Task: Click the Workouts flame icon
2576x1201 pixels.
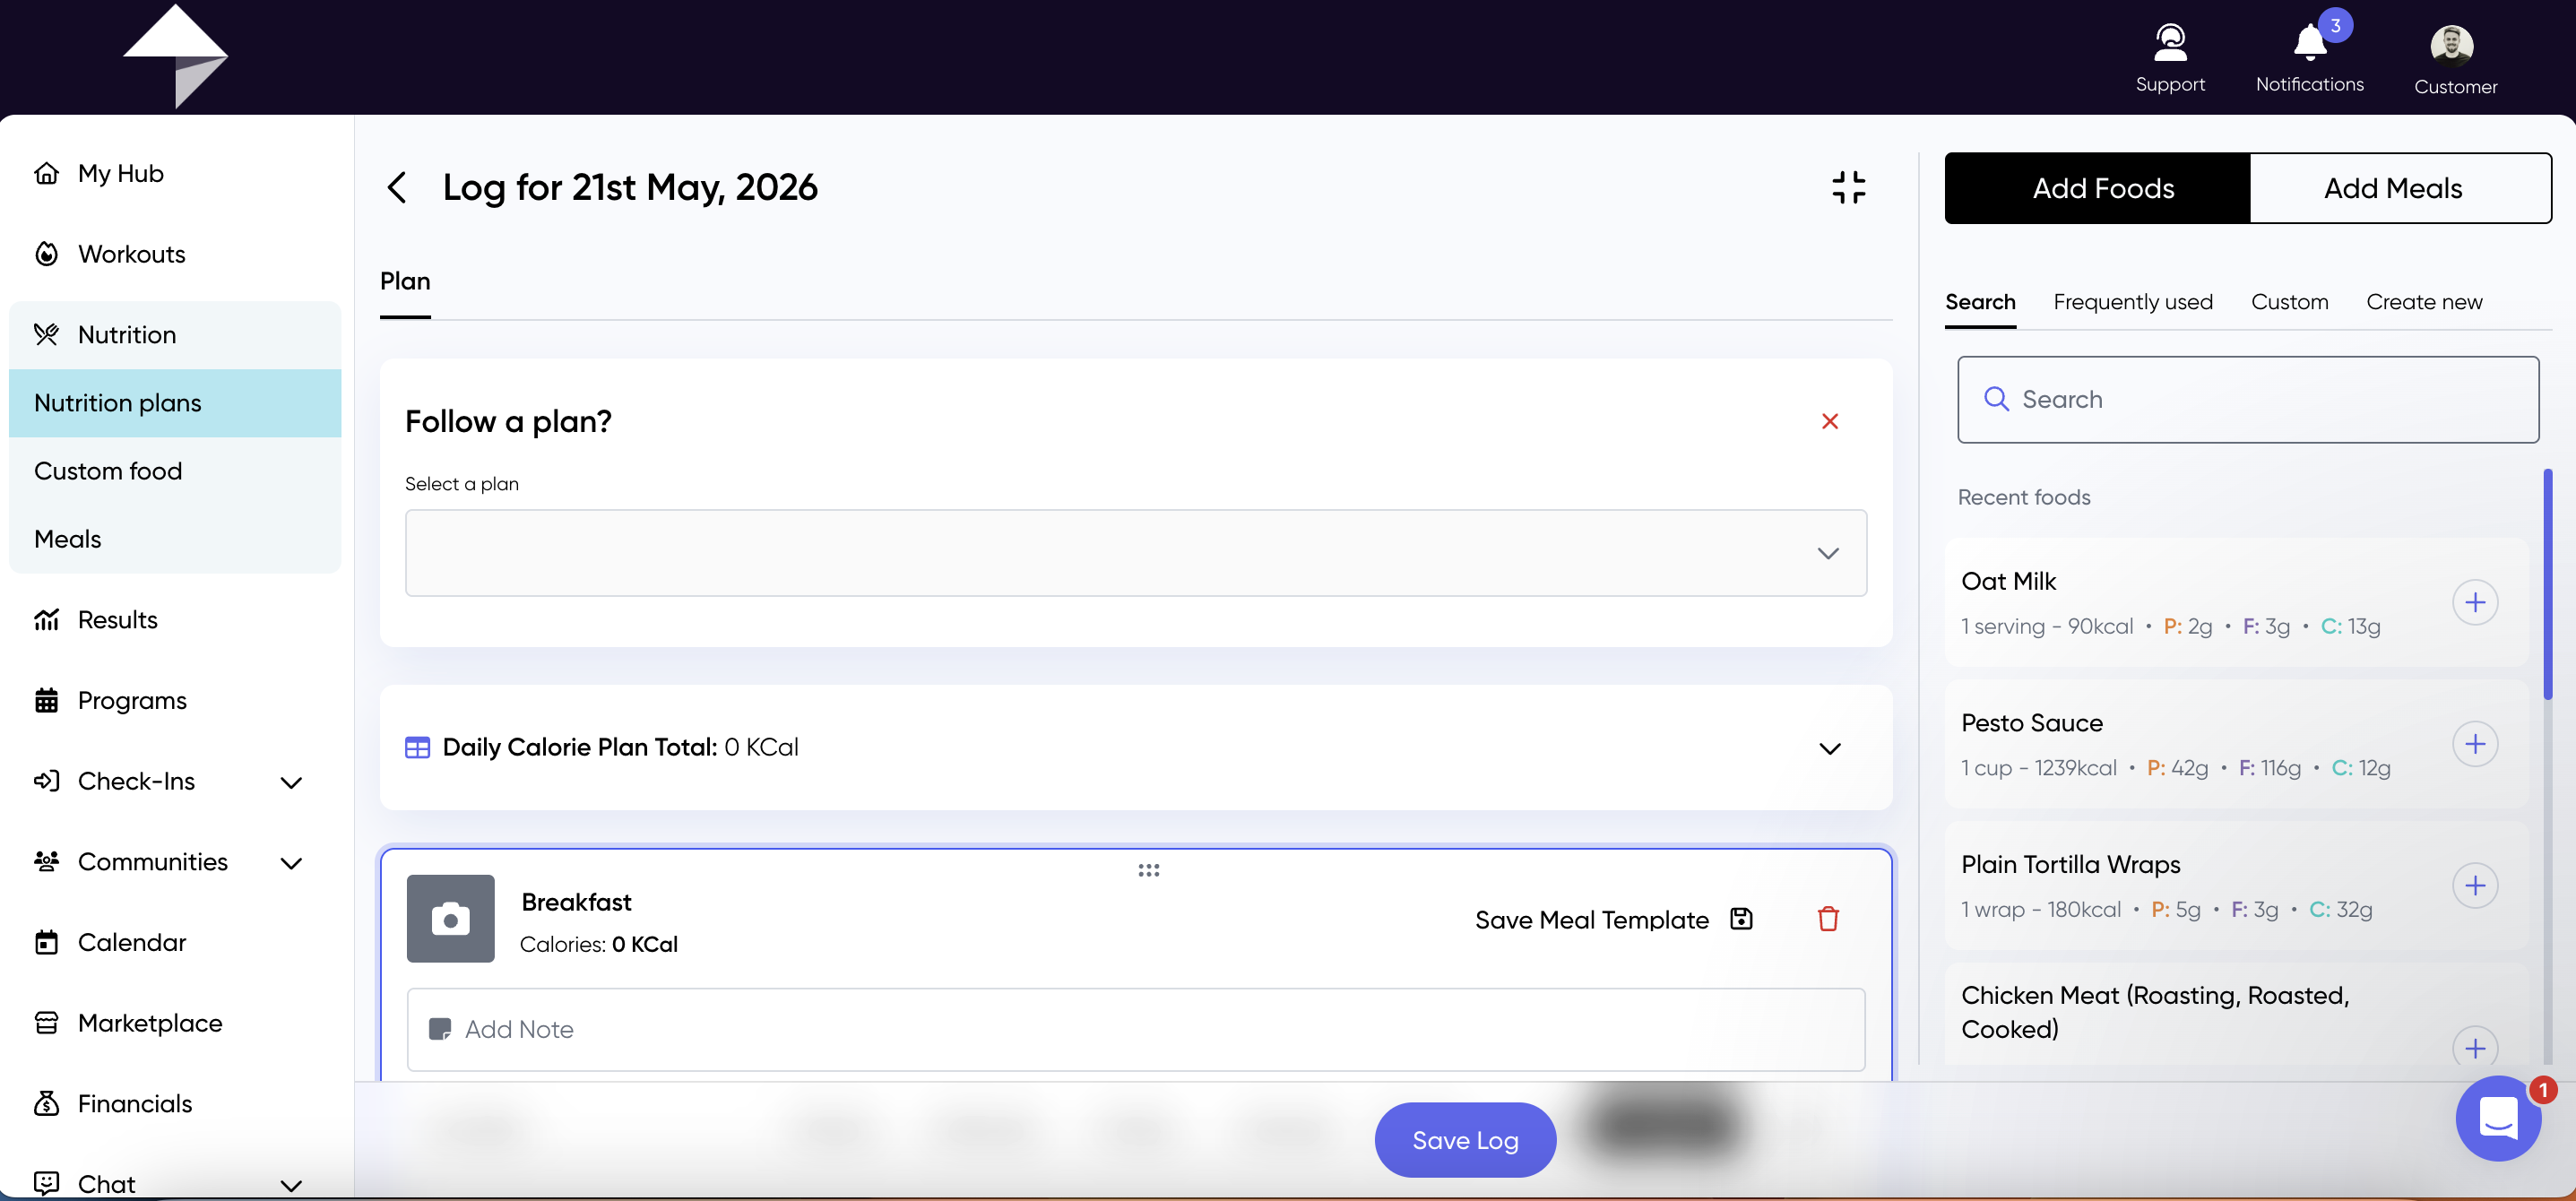Action: [x=46, y=254]
